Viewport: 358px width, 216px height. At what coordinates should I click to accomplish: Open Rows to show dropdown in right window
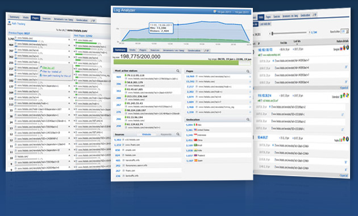[344, 31]
